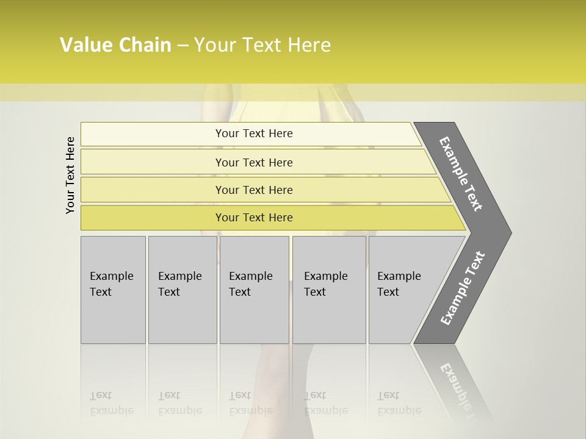The width and height of the screenshot is (586, 439).
Task: Click the reflected text under the fifth box
Action: [x=399, y=402]
